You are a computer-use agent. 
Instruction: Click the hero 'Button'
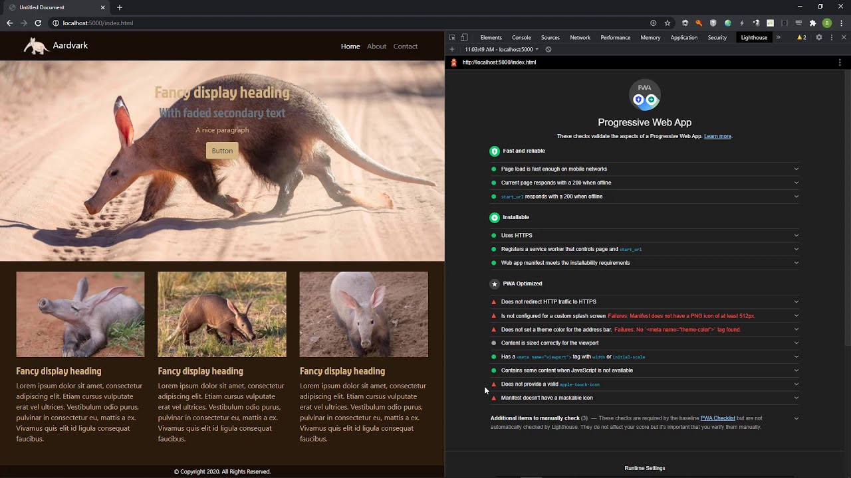[x=222, y=151]
